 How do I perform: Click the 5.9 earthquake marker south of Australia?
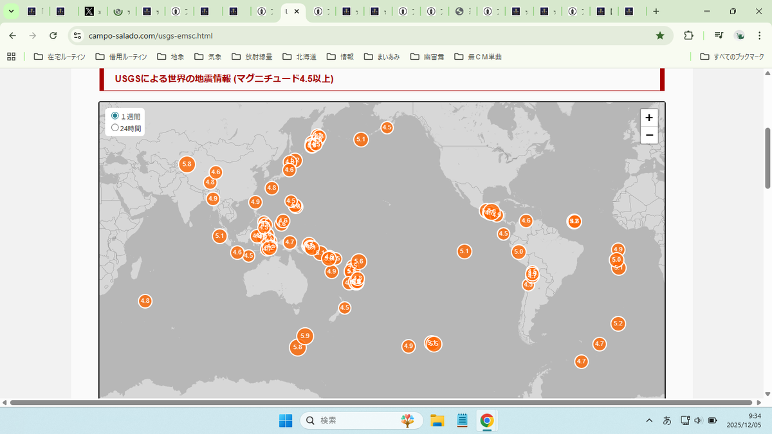point(305,336)
